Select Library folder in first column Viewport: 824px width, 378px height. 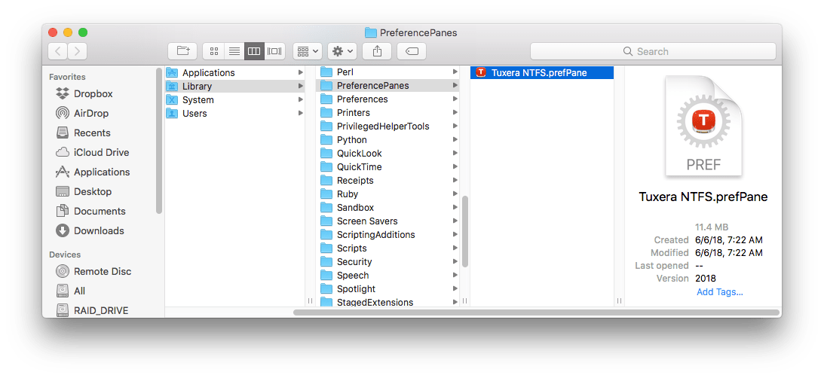pos(235,86)
